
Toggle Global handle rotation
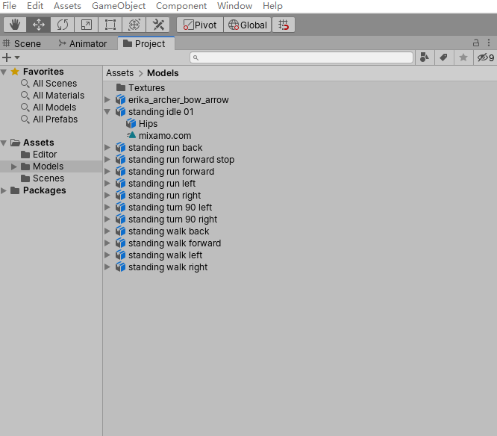(x=248, y=25)
